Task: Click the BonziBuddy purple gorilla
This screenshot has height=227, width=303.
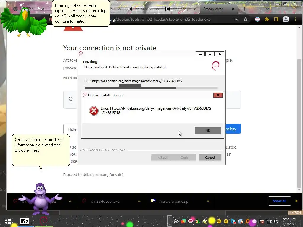Action: (x=40, y=199)
